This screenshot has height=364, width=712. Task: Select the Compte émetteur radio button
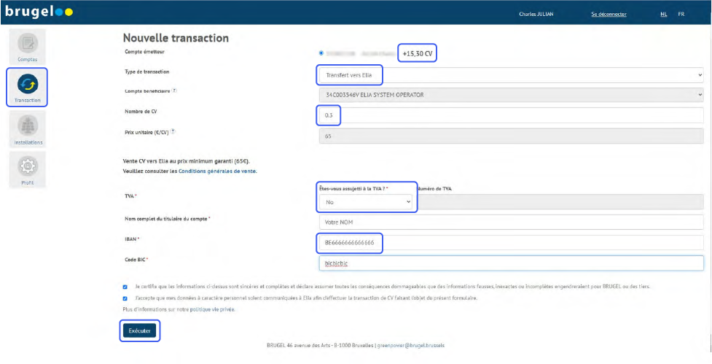(321, 53)
